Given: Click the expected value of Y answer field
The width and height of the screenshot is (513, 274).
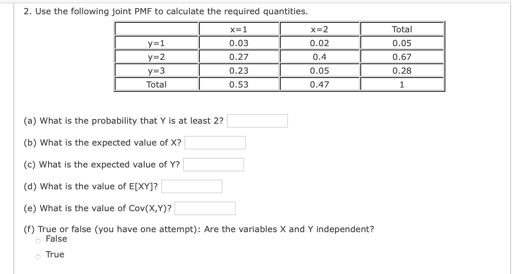Looking at the screenshot, I should 214,165.
